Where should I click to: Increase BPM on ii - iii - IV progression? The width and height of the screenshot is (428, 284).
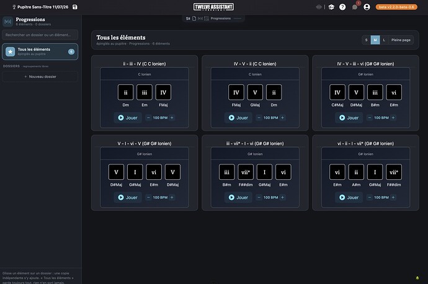[172, 118]
